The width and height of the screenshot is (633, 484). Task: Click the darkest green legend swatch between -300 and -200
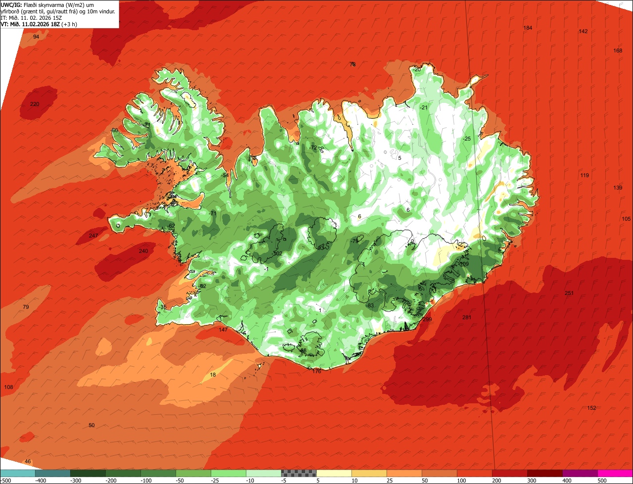pos(88,473)
